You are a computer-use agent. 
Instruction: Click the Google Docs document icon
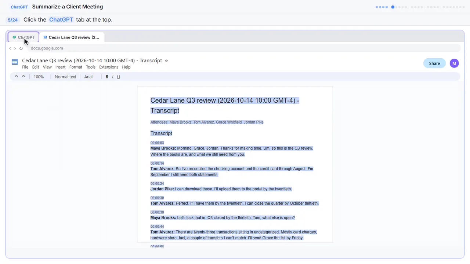click(x=15, y=62)
